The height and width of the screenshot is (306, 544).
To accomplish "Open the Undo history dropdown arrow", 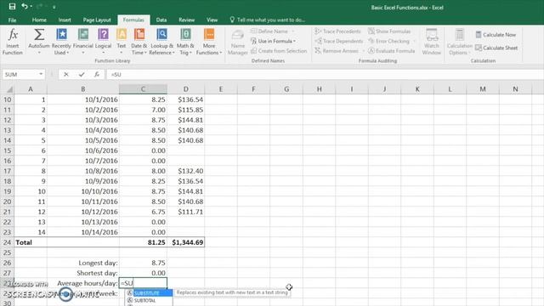I will coord(31,7).
